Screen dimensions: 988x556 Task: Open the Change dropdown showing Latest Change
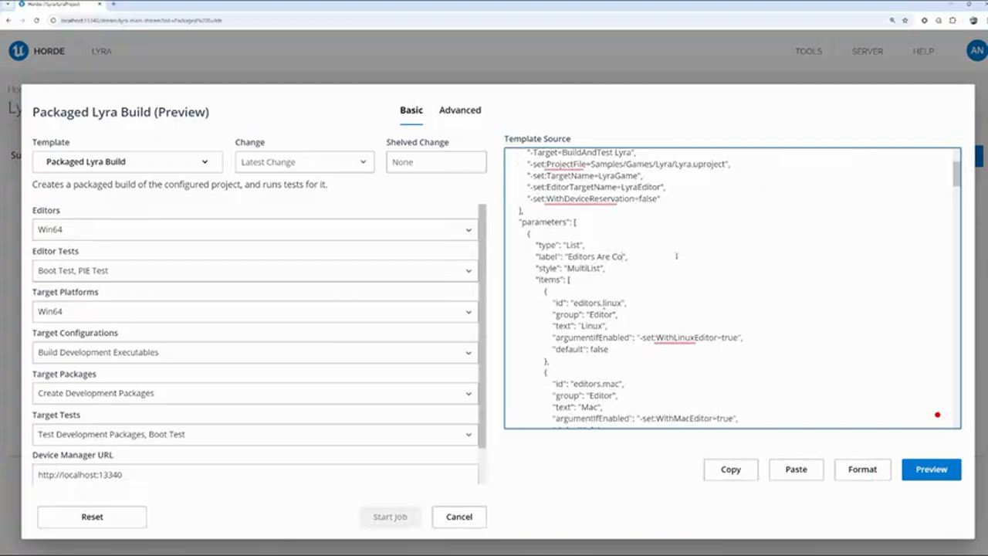point(304,162)
